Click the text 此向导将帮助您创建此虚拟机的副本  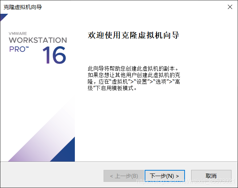133,69
